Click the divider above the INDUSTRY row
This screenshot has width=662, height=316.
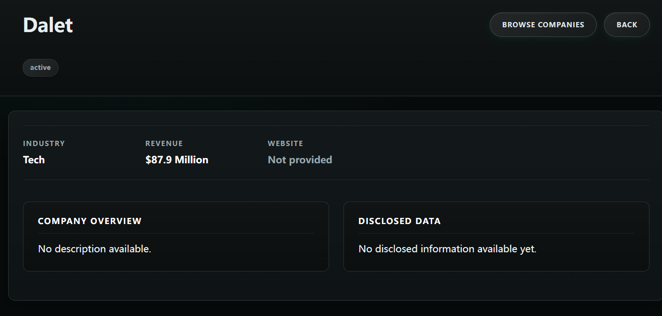point(336,125)
